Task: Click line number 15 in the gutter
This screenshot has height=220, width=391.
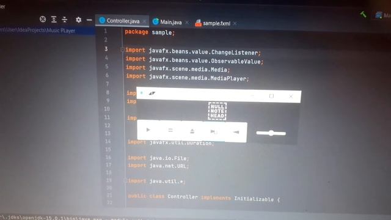Action: point(108,149)
